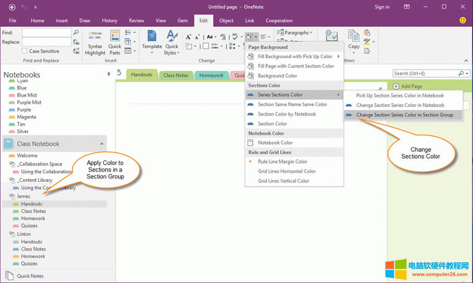Click the Syntax Highlight icon

pos(95,36)
